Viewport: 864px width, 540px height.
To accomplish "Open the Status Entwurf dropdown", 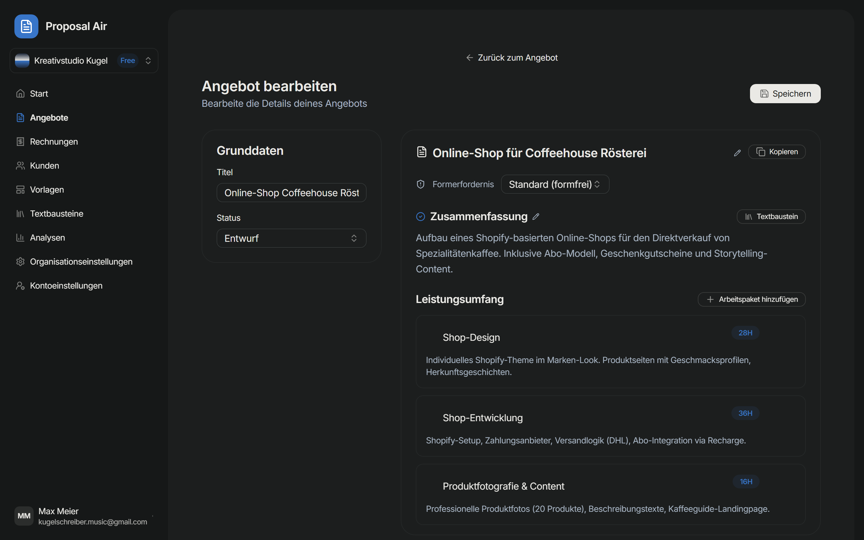I will pyautogui.click(x=291, y=238).
